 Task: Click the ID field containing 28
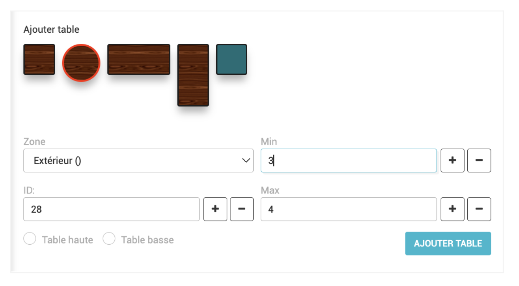[111, 209]
